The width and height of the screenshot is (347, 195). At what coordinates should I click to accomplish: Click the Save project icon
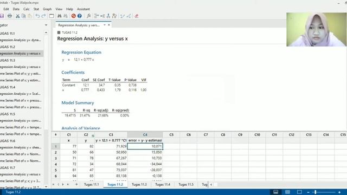2,16
